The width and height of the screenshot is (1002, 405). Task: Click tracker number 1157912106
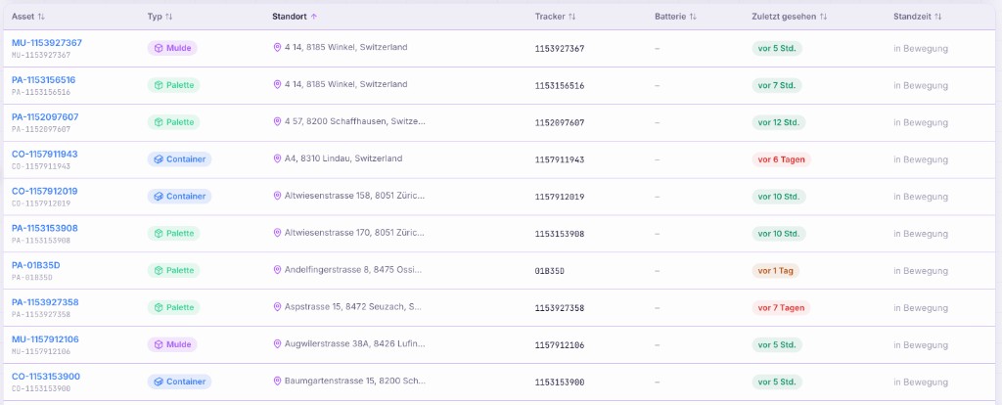tap(559, 345)
